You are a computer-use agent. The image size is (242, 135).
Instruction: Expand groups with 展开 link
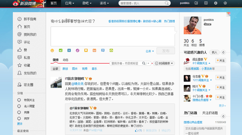[x=20, y=124]
